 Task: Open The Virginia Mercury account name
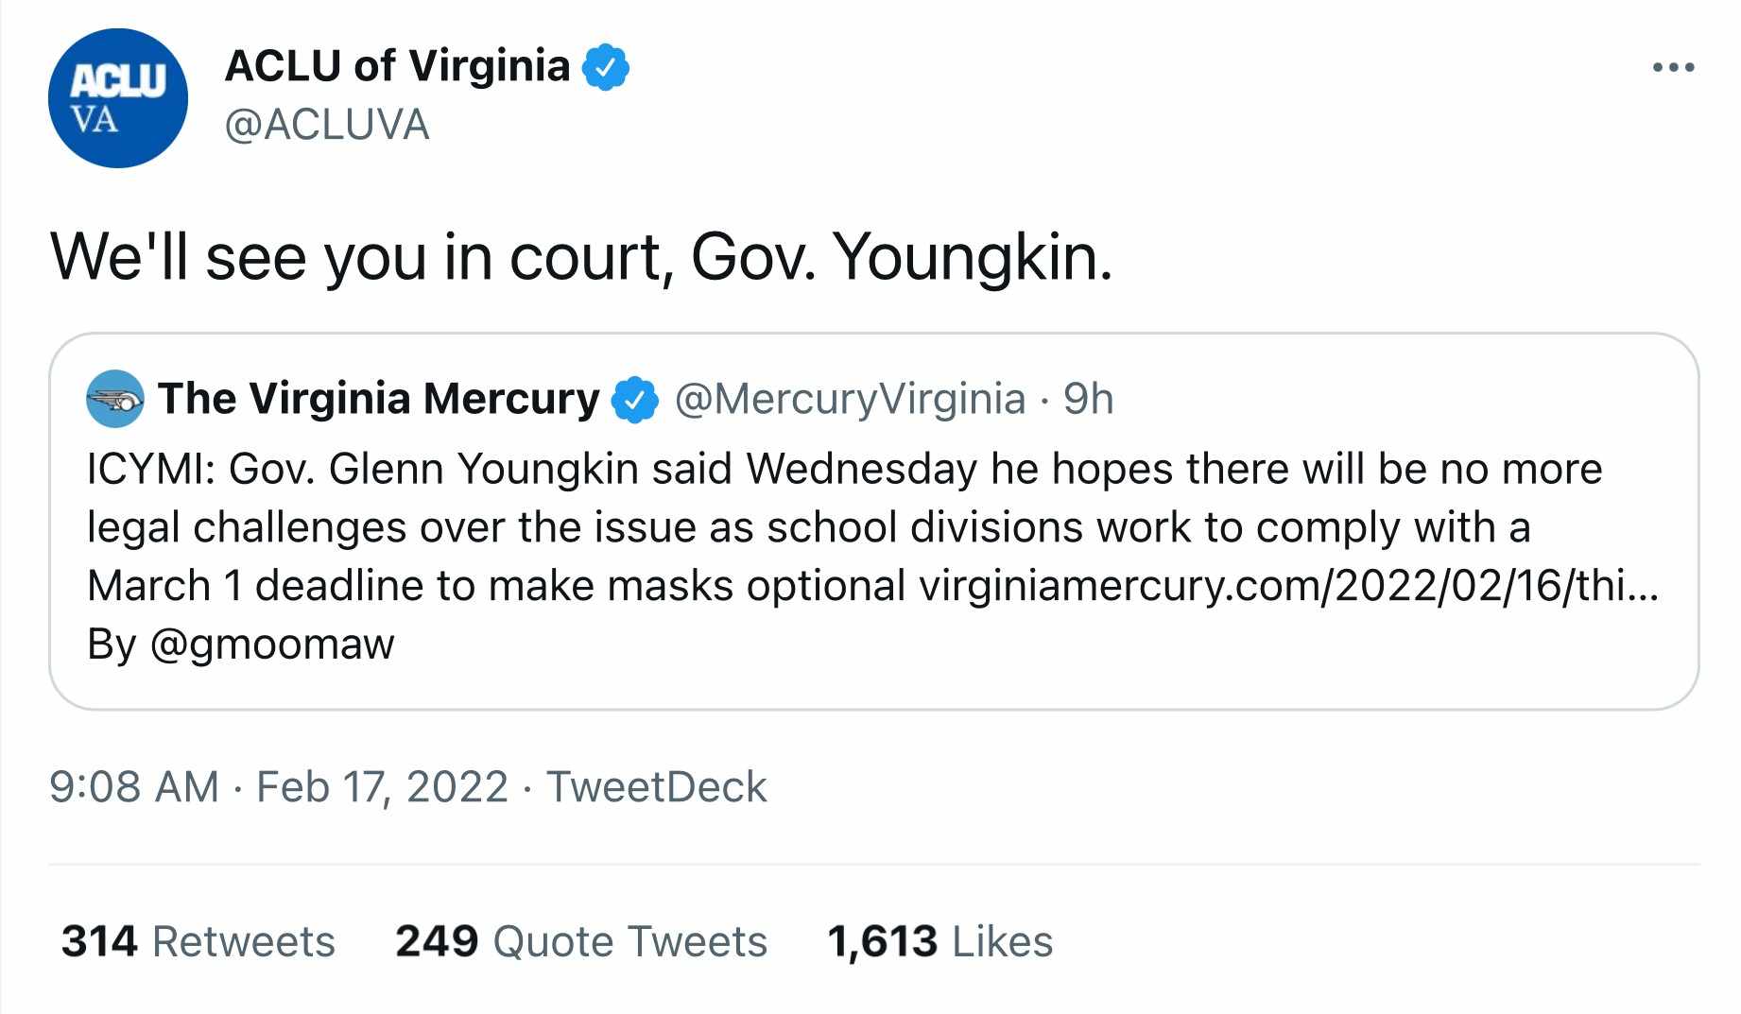[x=378, y=399]
